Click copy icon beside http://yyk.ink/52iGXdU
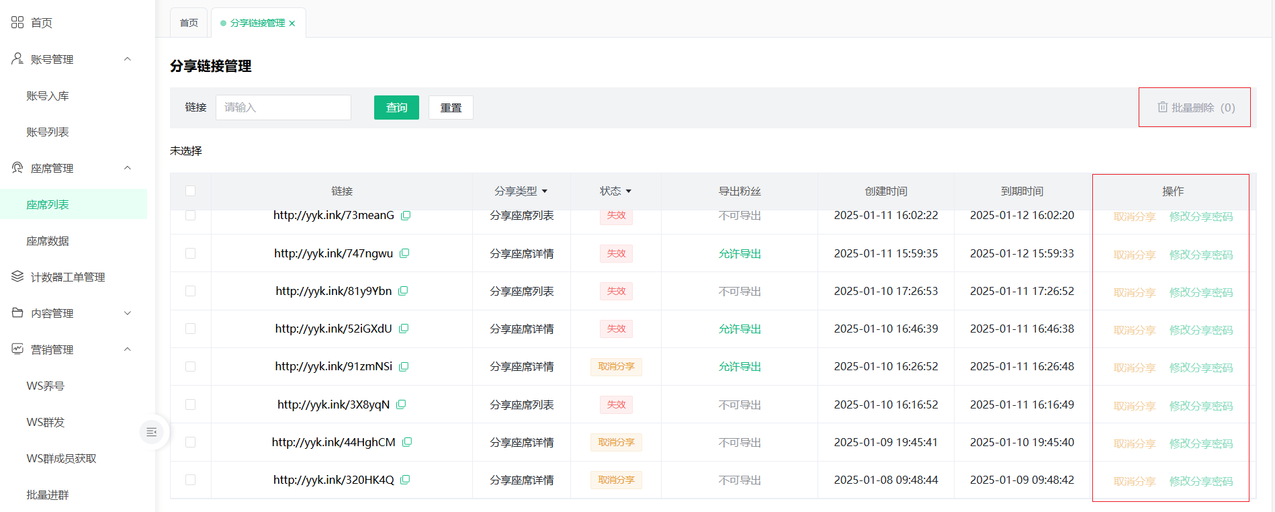 (x=404, y=329)
